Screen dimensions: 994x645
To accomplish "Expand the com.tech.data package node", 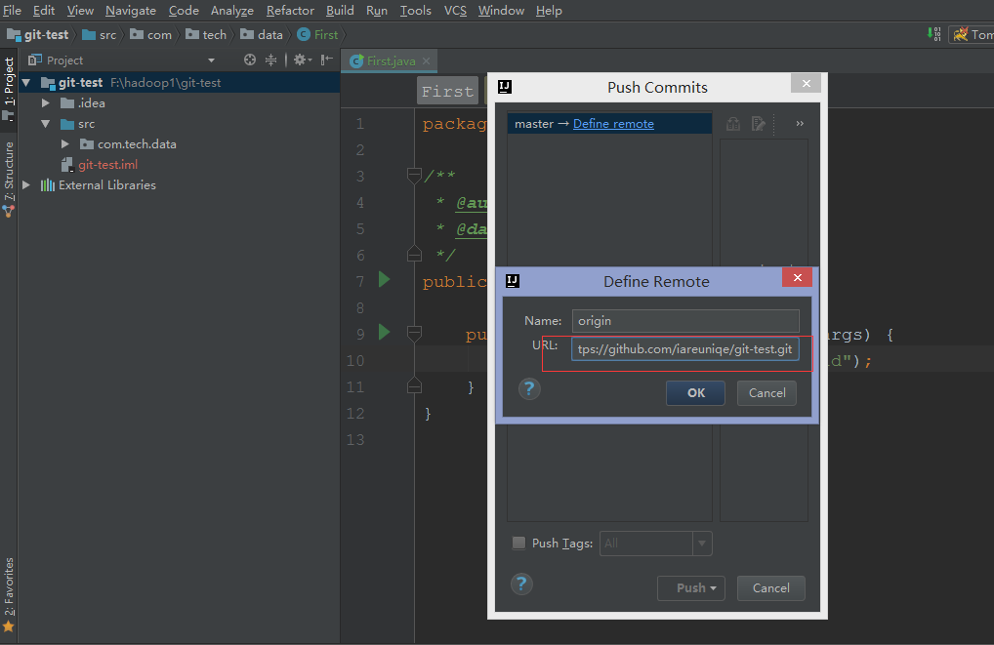I will click(x=64, y=143).
